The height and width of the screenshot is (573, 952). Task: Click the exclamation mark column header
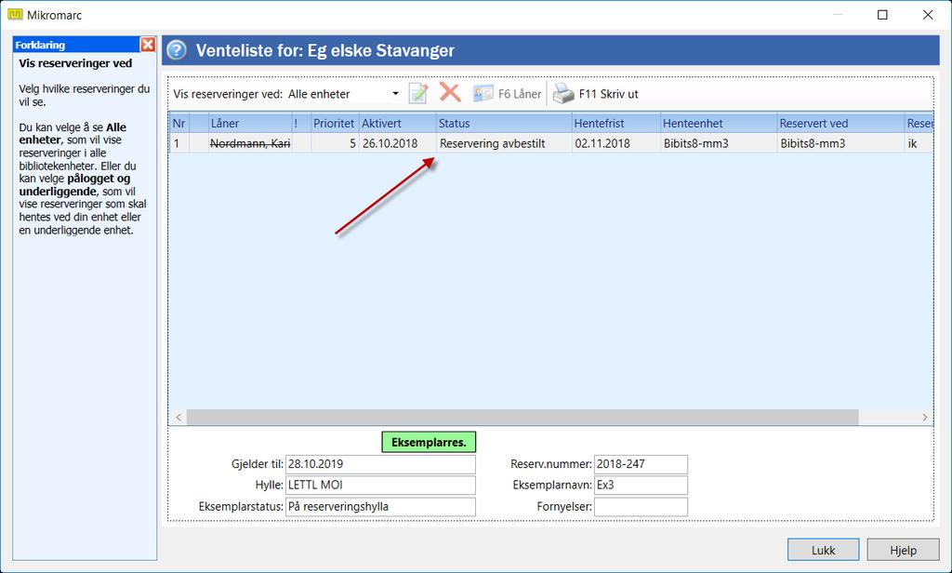coord(301,123)
